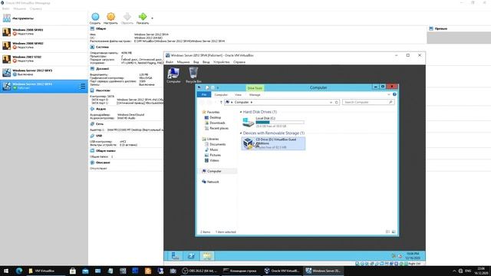Viewport: 491px width, 276px height.
Task: Click ENG language indicator in system tray
Action: (x=468, y=271)
